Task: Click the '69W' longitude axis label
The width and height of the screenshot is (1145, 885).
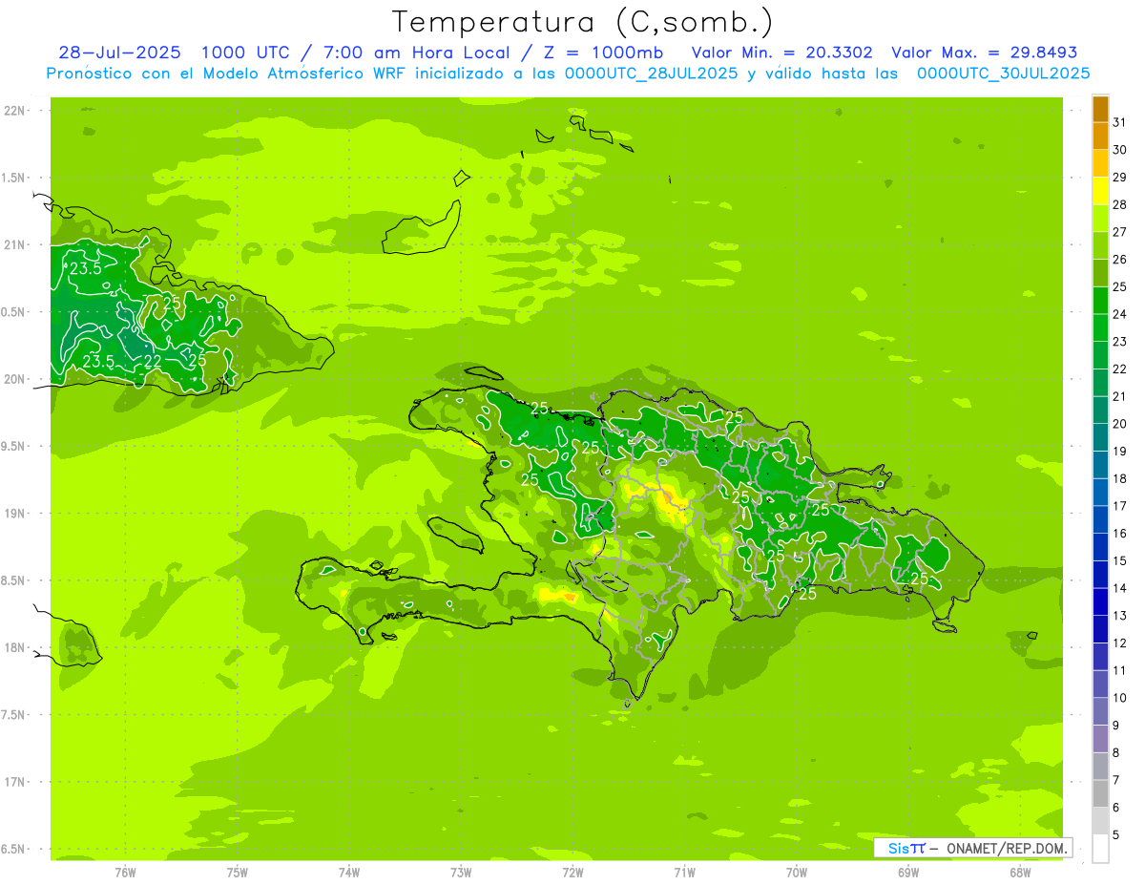Action: [x=908, y=872]
